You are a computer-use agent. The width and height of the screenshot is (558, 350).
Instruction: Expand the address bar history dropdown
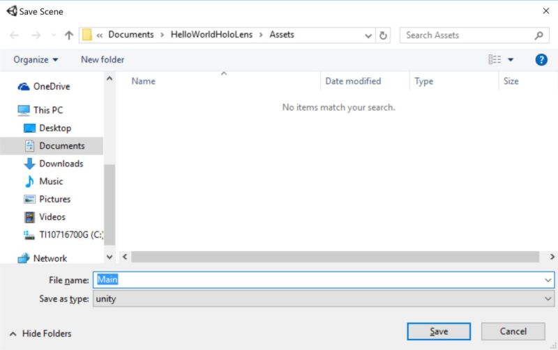pos(368,35)
